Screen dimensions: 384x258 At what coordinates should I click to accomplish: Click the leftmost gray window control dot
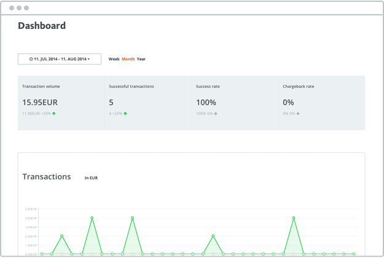point(12,8)
